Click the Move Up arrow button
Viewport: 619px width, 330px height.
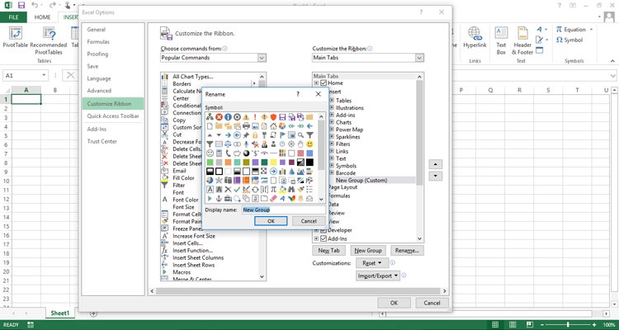pos(435,164)
